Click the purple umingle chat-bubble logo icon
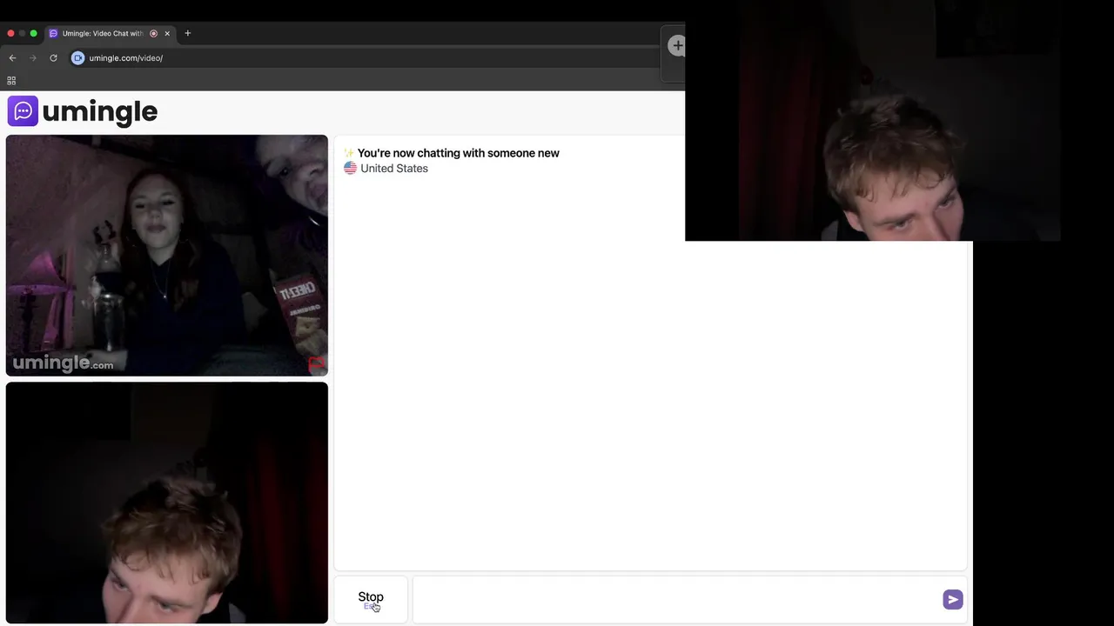Screen dimensions: 1114x626 coord(23,111)
